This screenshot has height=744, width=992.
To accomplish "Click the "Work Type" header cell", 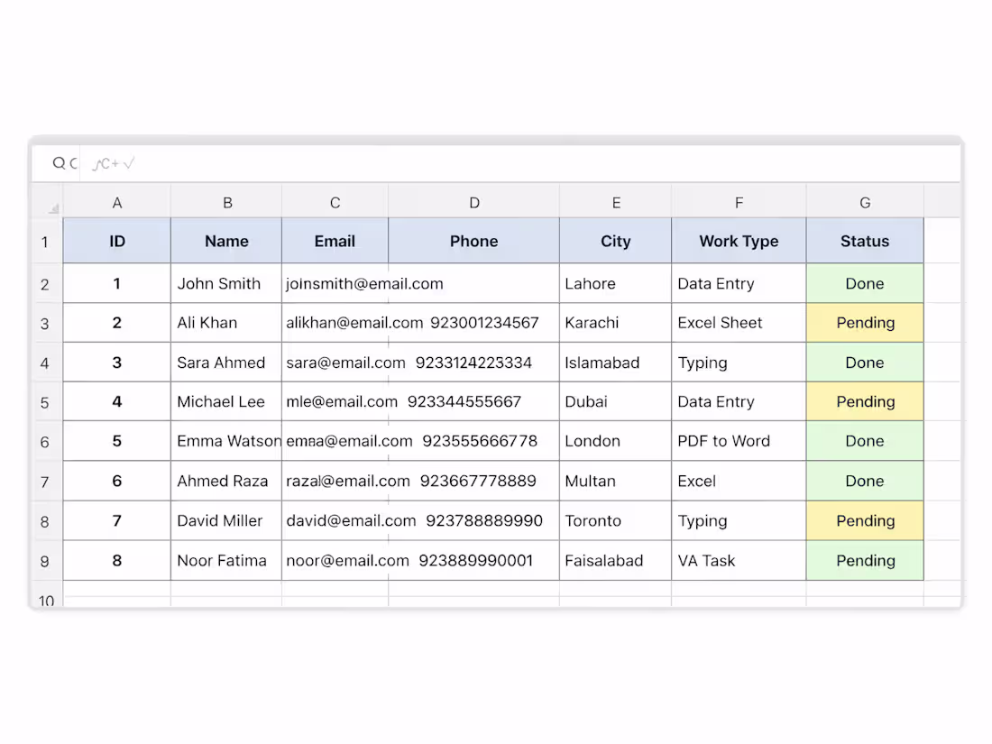I will pyautogui.click(x=739, y=241).
